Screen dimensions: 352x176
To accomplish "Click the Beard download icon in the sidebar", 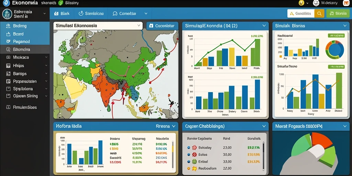I will coord(9,34).
